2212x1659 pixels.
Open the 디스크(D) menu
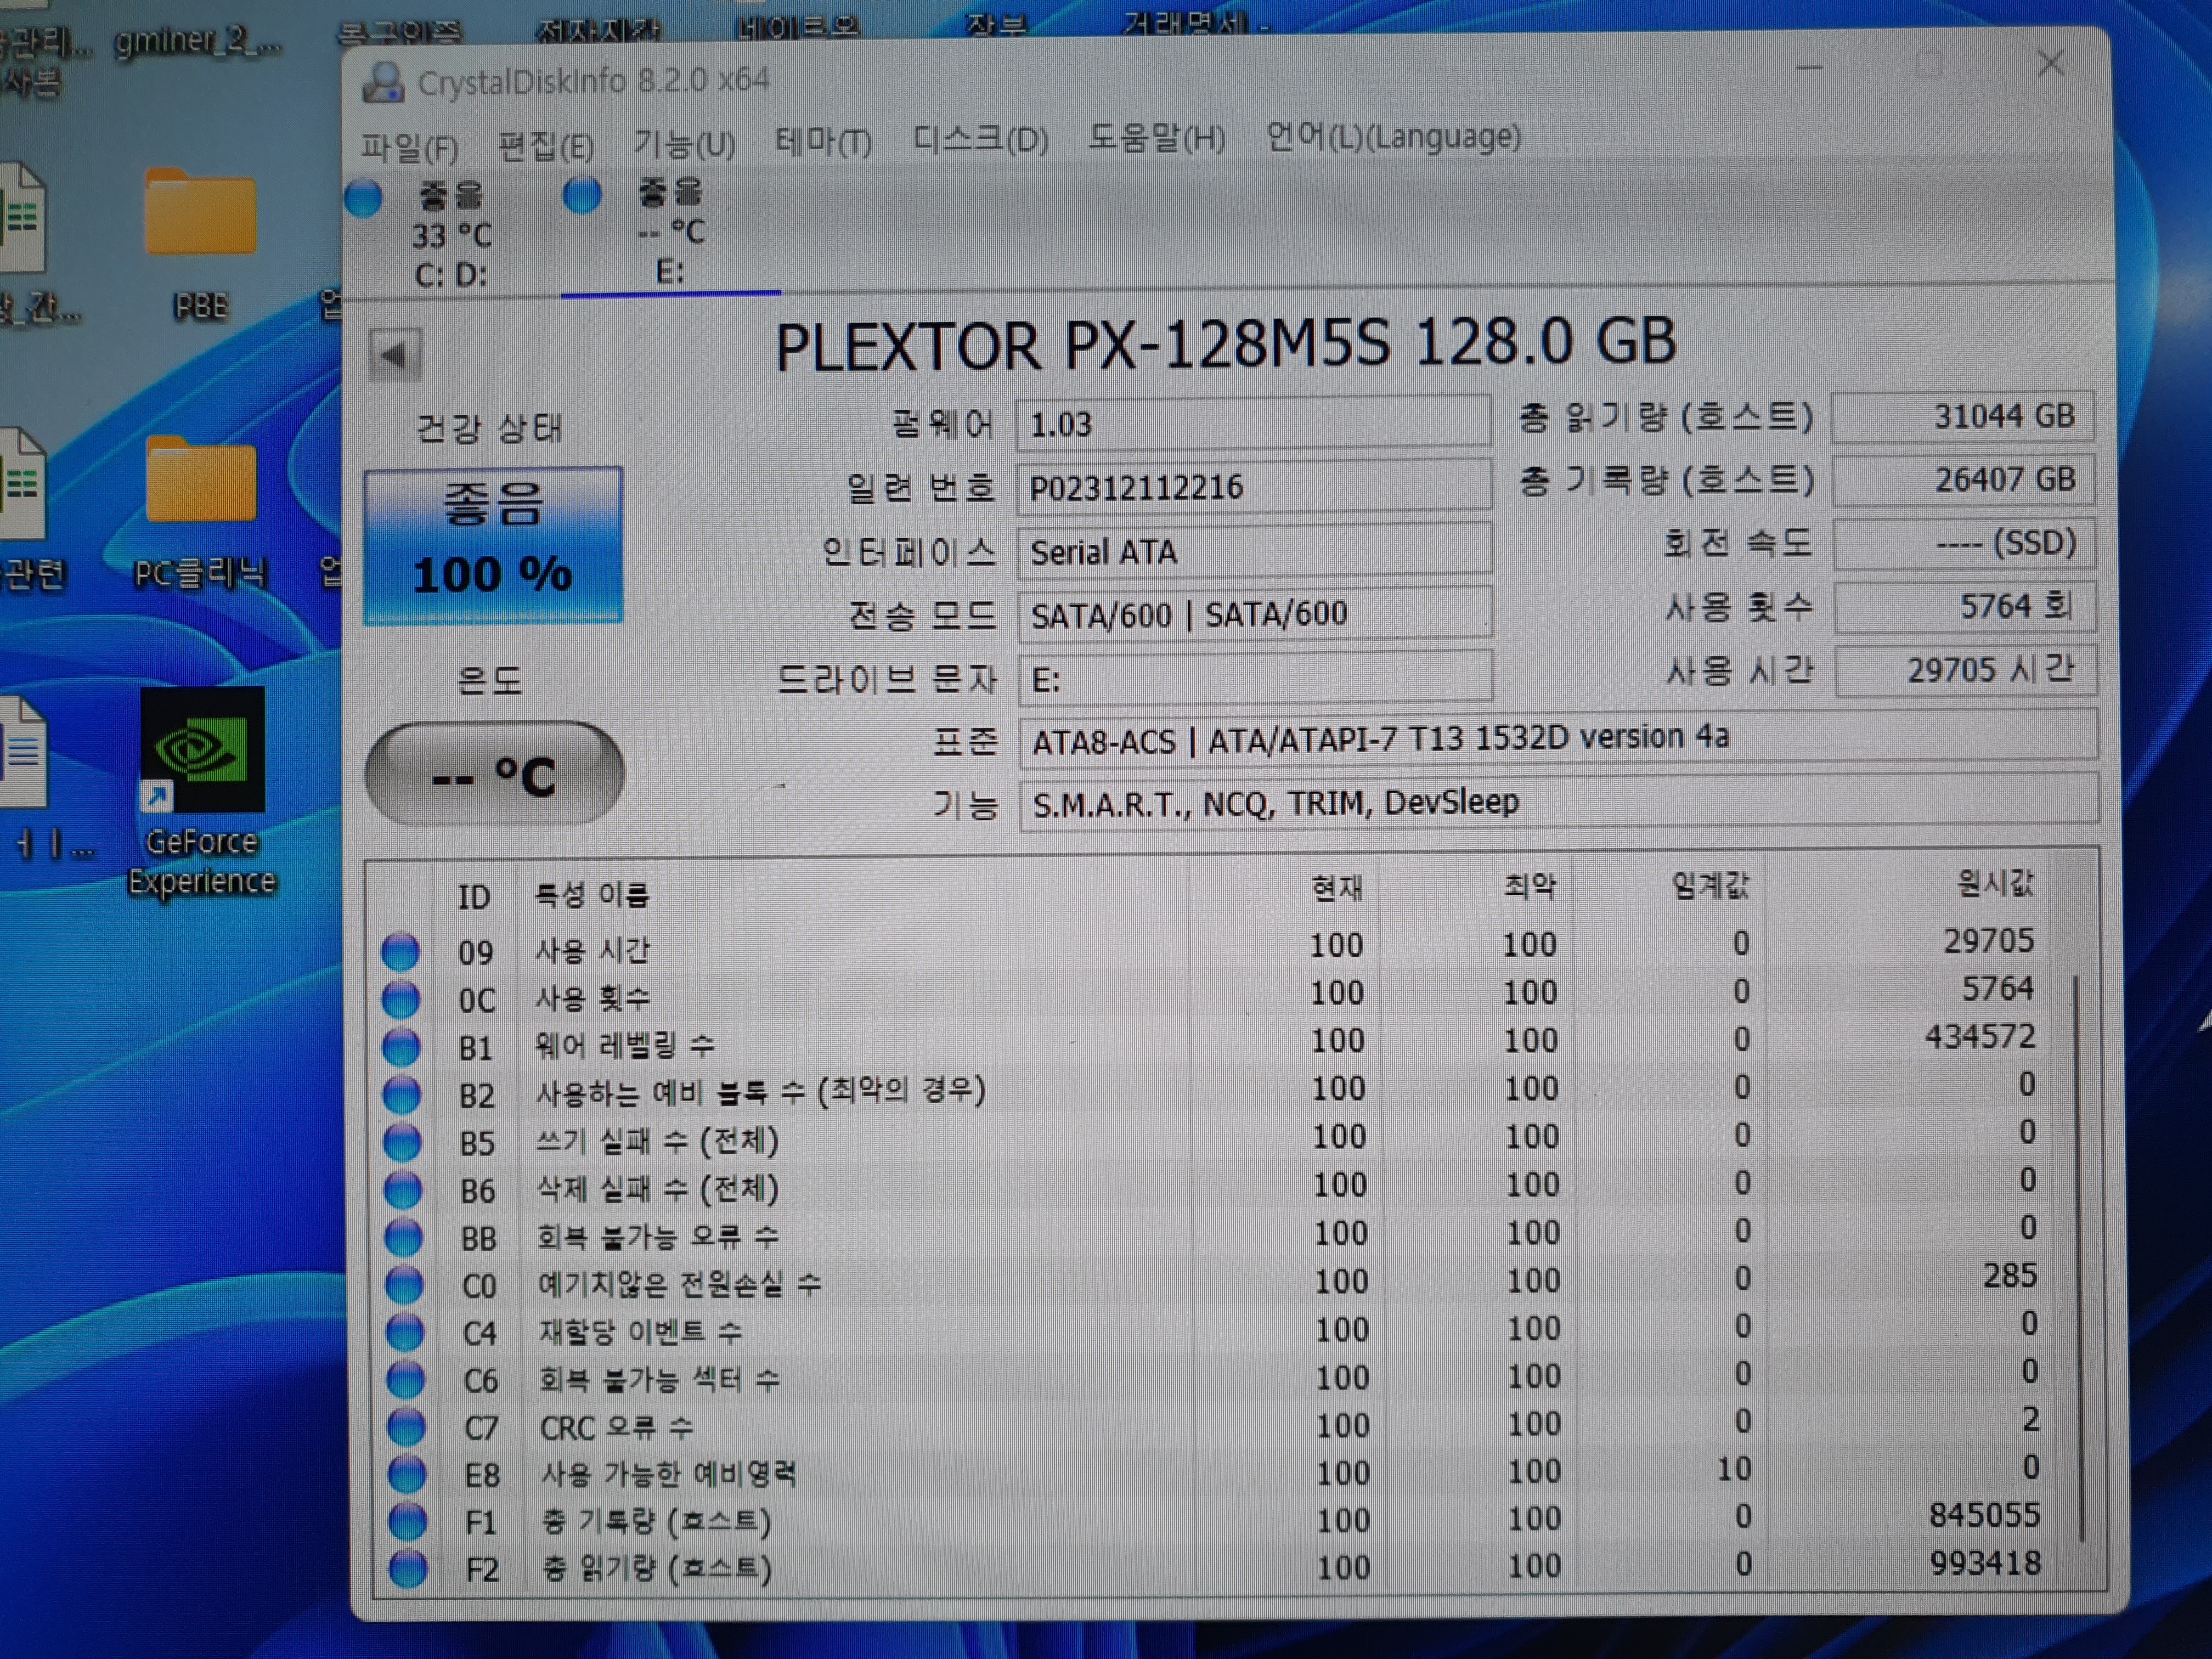(980, 138)
